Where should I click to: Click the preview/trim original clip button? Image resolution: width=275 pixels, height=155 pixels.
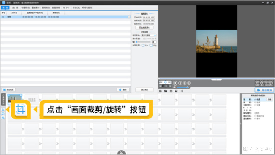point(144,27)
